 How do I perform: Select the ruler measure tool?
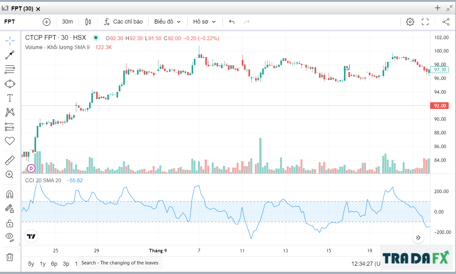[10, 160]
